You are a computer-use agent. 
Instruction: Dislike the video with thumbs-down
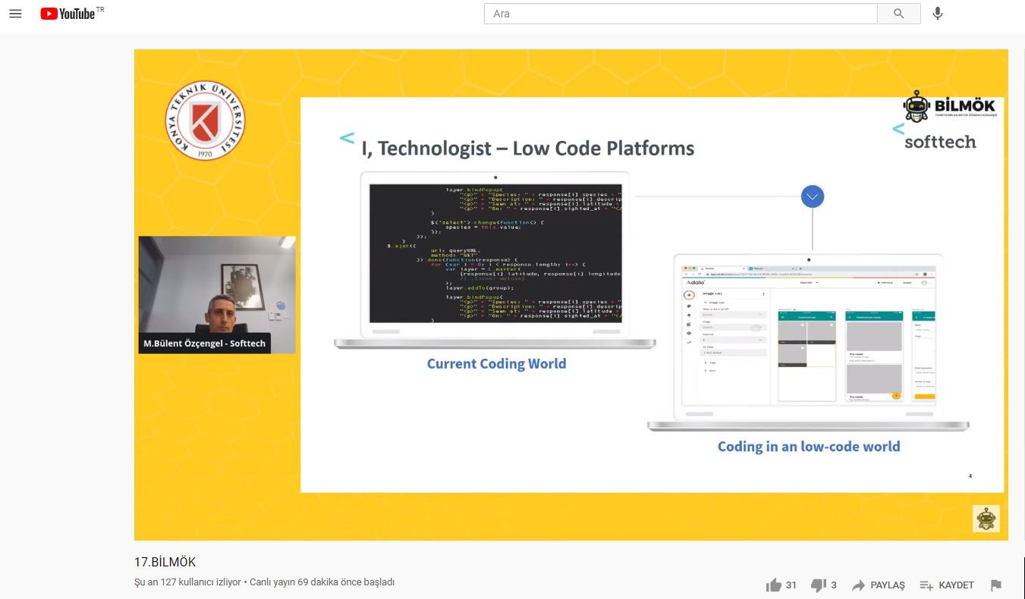[818, 585]
